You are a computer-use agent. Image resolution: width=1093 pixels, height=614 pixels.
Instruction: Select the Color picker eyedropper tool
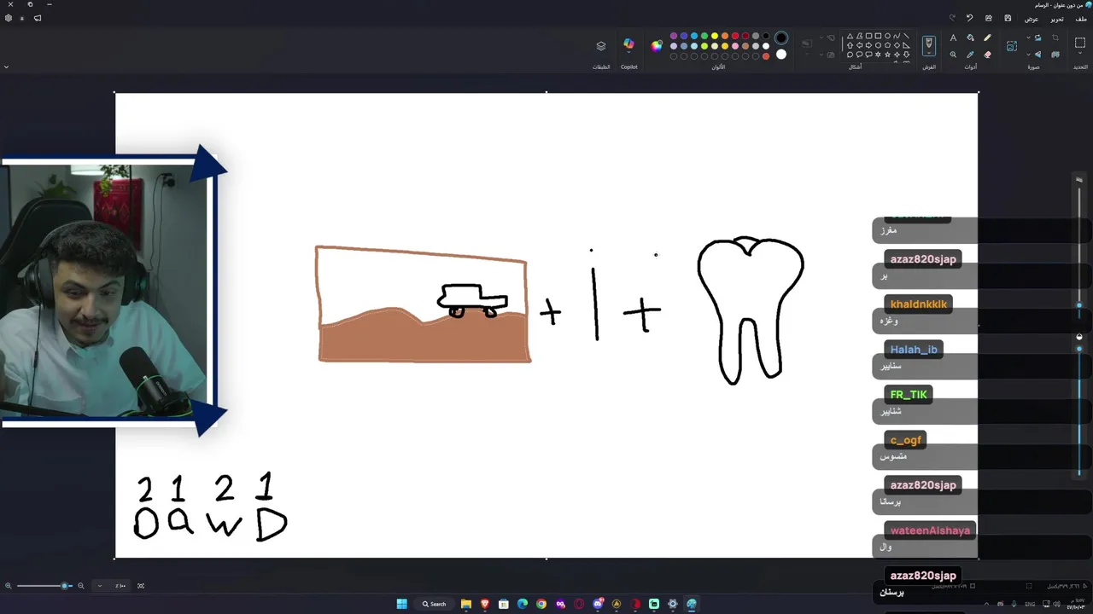pos(971,55)
